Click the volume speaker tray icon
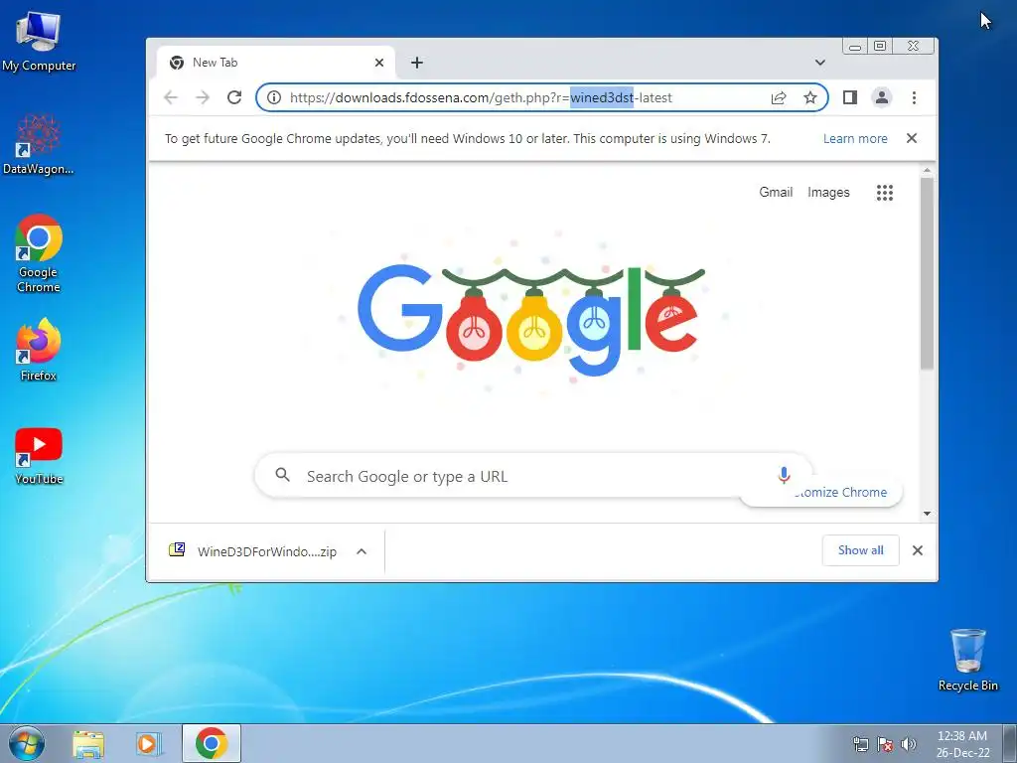Screen dimensions: 1017x763 [908, 744]
